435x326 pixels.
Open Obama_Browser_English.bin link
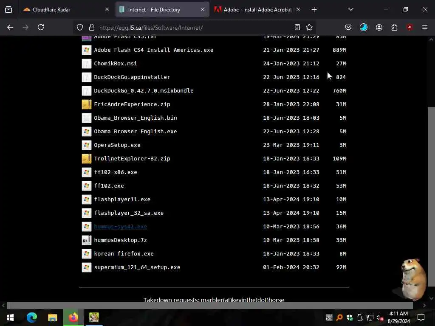click(x=136, y=118)
